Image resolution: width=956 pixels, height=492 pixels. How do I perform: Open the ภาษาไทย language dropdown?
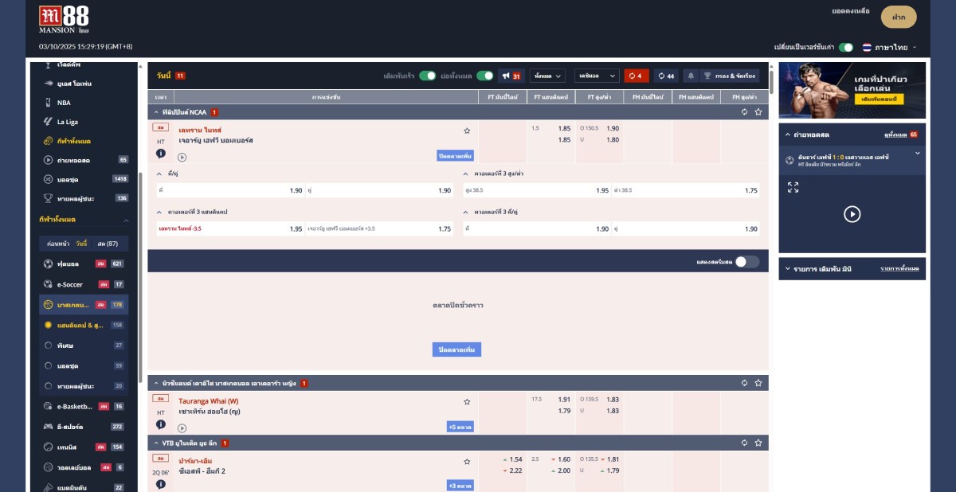tap(889, 47)
